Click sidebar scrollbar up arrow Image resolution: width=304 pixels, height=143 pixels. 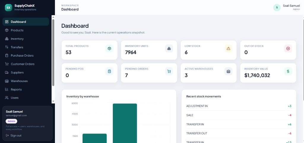tap(53, 17)
